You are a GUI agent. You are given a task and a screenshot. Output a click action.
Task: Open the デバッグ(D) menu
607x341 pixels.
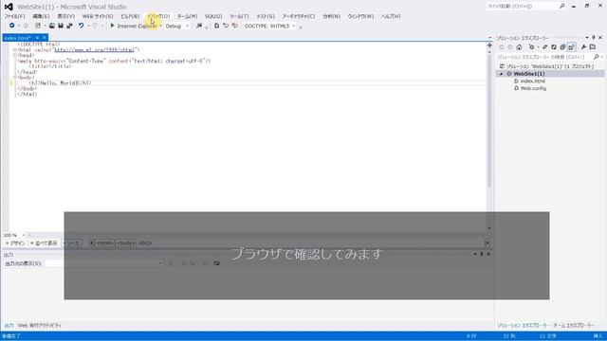tap(158, 16)
